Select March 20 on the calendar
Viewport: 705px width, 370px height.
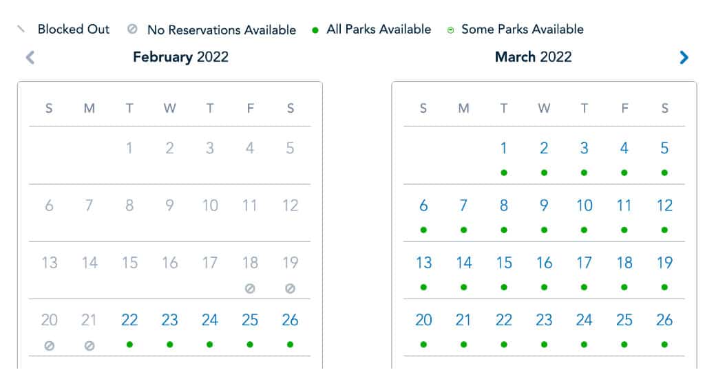click(x=423, y=320)
